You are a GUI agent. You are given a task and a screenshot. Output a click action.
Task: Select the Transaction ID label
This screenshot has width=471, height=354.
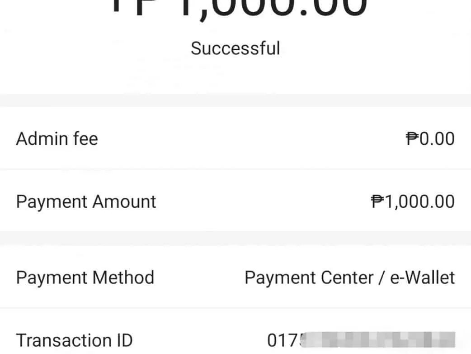[x=75, y=340]
